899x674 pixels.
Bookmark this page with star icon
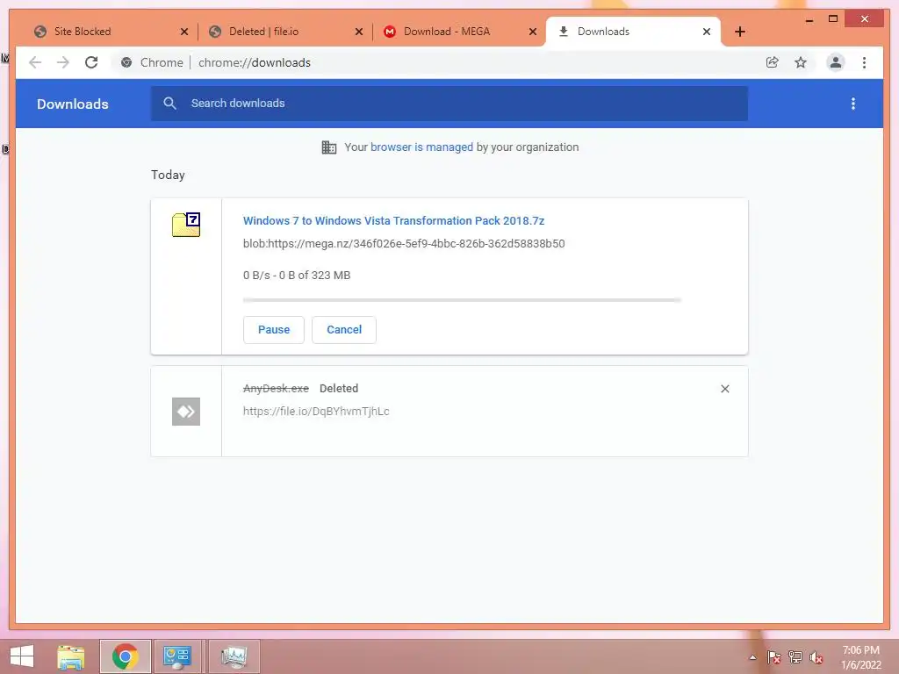tap(801, 62)
